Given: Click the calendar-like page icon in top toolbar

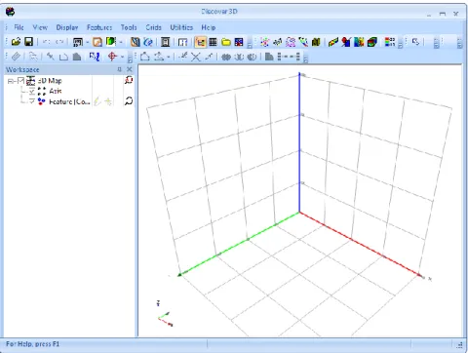Looking at the screenshot, I should pos(78,42).
